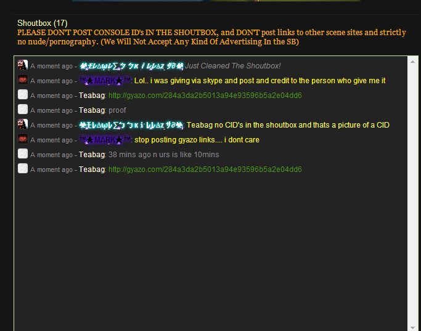Click the shoutbox vertical scrollbar track
The height and width of the screenshot is (331, 421).
tap(412, 195)
